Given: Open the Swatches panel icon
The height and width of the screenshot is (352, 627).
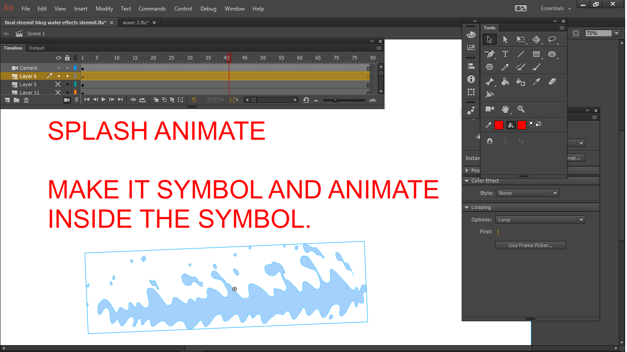Looking at the screenshot, I should (471, 48).
